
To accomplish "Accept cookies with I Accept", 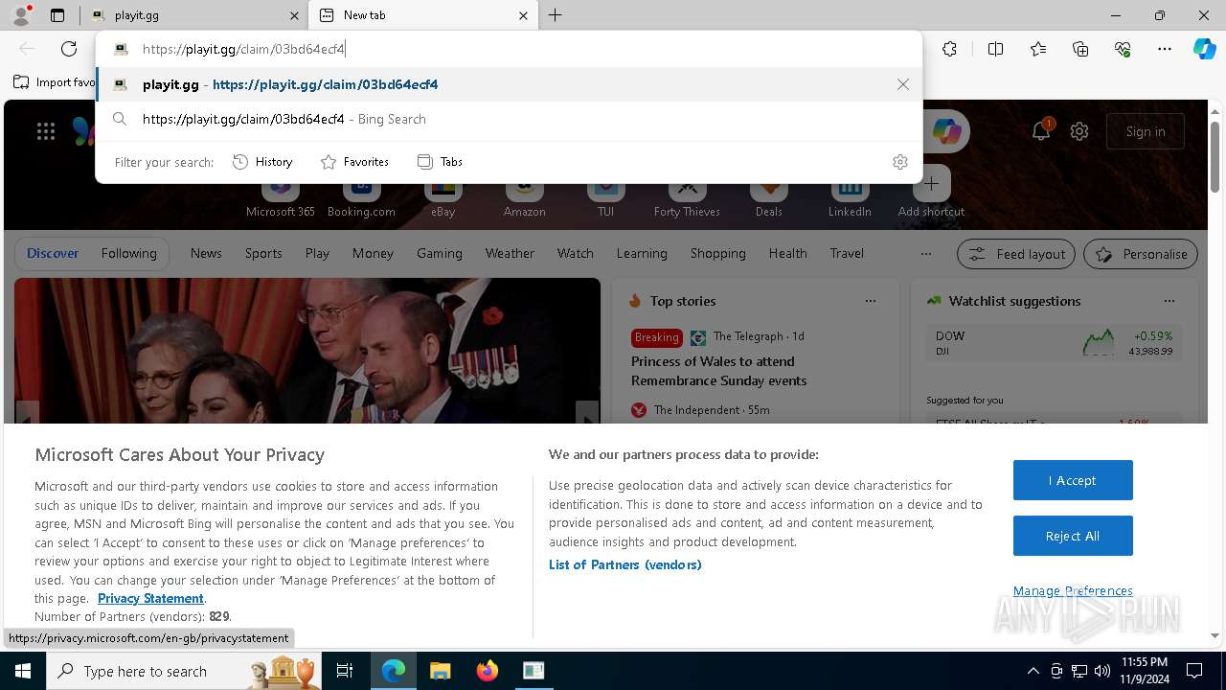I will pyautogui.click(x=1073, y=480).
